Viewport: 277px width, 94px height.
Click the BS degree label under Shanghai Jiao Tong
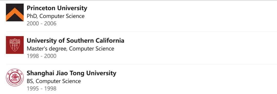tap(30, 81)
